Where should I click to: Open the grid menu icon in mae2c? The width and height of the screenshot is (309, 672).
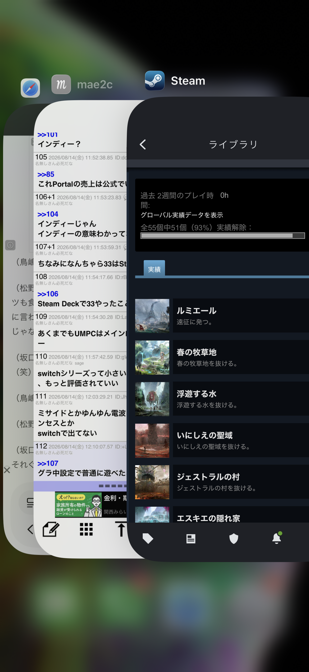pos(86,529)
